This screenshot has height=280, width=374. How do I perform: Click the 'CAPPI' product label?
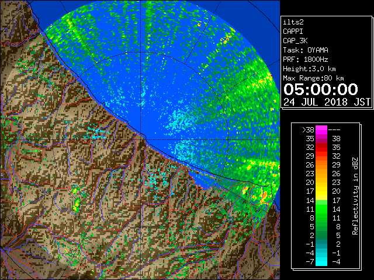click(x=293, y=32)
